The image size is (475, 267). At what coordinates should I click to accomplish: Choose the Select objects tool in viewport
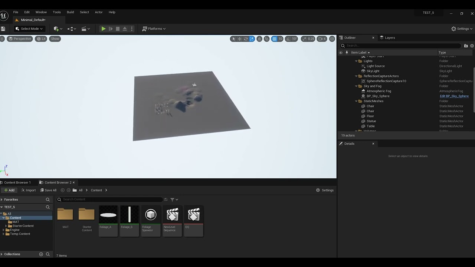[x=233, y=39]
